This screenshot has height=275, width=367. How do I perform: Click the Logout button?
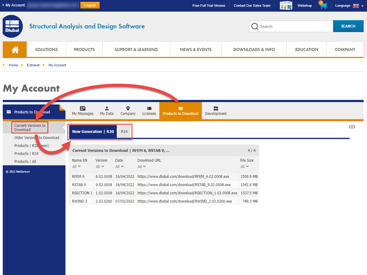(x=90, y=5)
